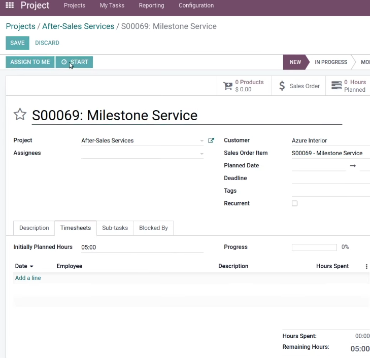Click the Assignees input field
370x358 pixels.
point(142,153)
